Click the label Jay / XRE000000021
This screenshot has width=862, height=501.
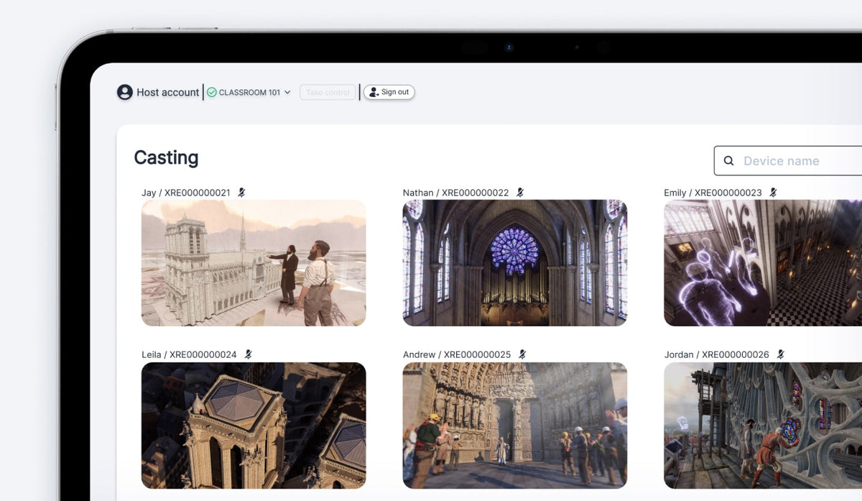coord(186,193)
